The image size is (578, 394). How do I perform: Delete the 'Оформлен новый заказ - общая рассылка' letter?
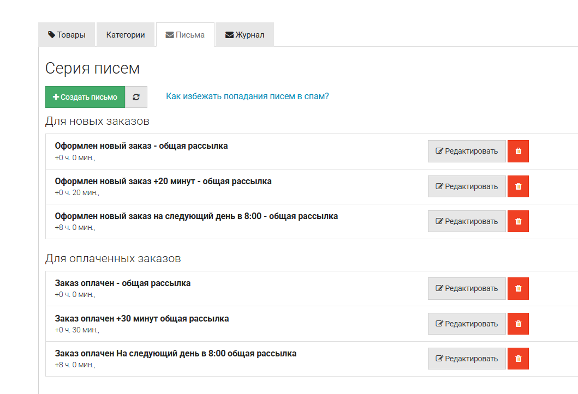(x=518, y=151)
